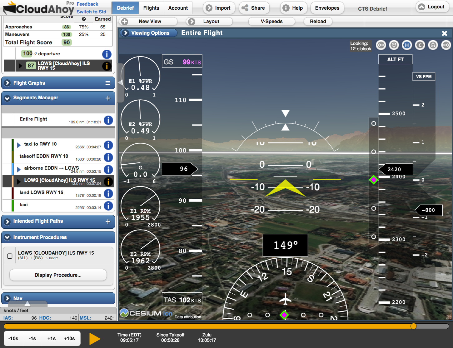This screenshot has width=453, height=348.
Task: Select the land LOWS RWY 15 segment
Action: (x=58, y=194)
